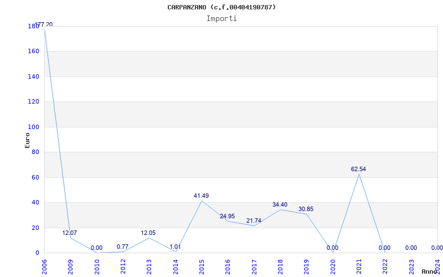Image resolution: width=443 pixels, height=277 pixels.
Task: Click the 2015 year tick label
Action: [x=202, y=267]
